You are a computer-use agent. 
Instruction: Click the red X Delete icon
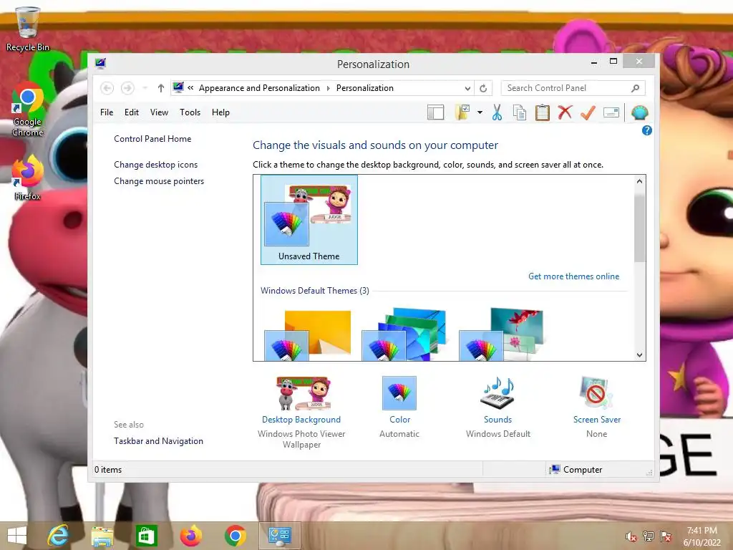point(565,112)
